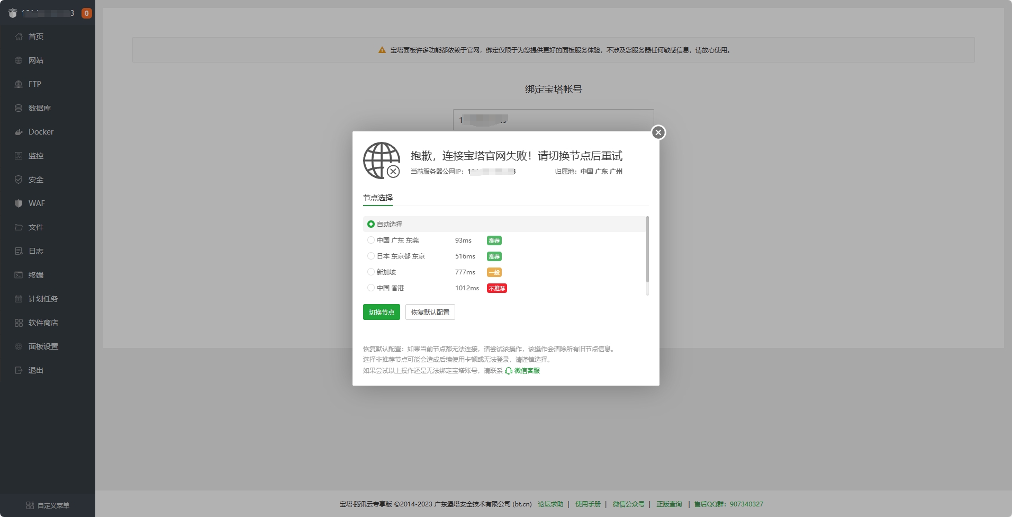Select the 日本 东京都 东京 node radio
This screenshot has width=1012, height=517.
pos(371,256)
